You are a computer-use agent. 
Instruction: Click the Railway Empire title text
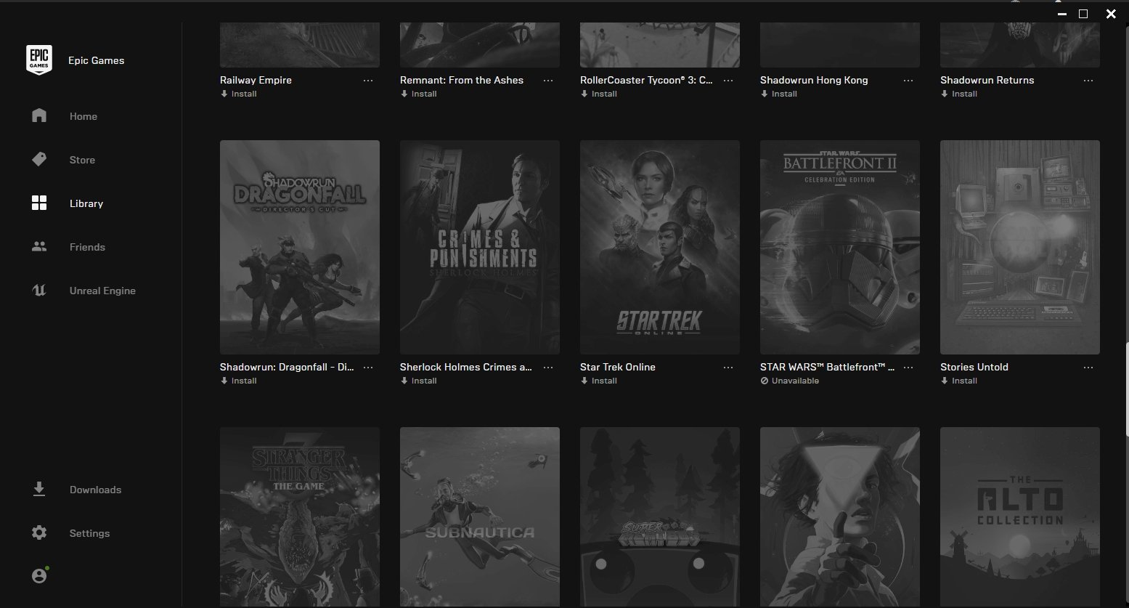pos(256,80)
